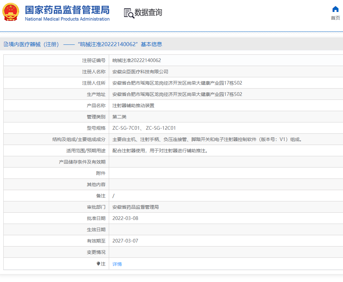Click the document icon before 境内医疗器械

6,44
